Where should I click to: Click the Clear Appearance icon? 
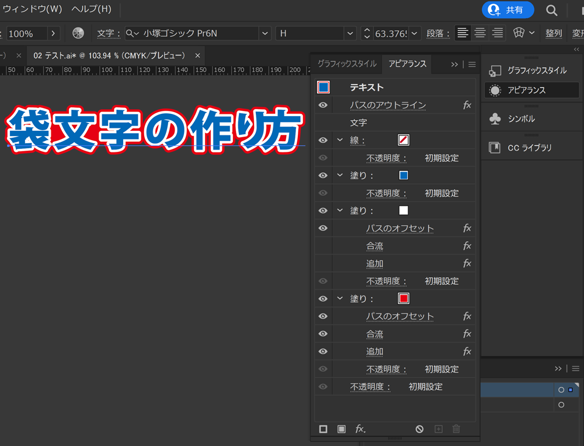coord(419,428)
